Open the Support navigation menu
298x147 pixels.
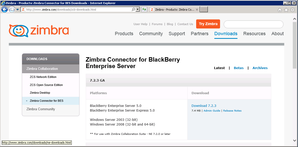click(x=177, y=34)
